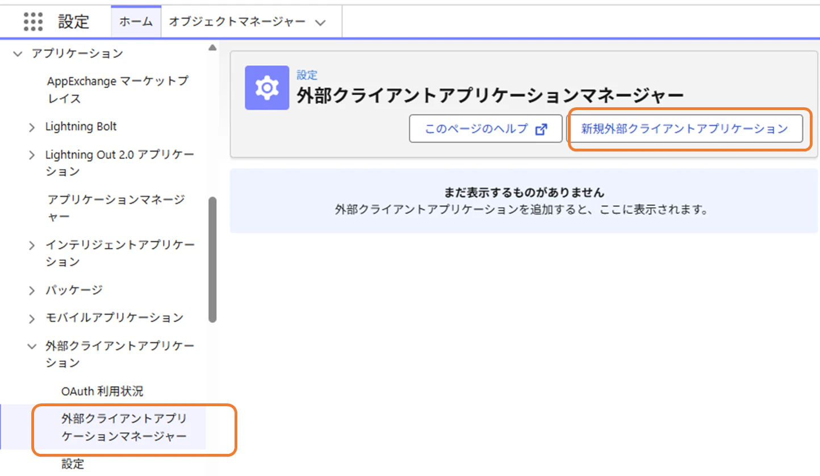Open アプリケーションマネージャー in sidebar
Viewport: 820px width, 476px height.
click(116, 208)
